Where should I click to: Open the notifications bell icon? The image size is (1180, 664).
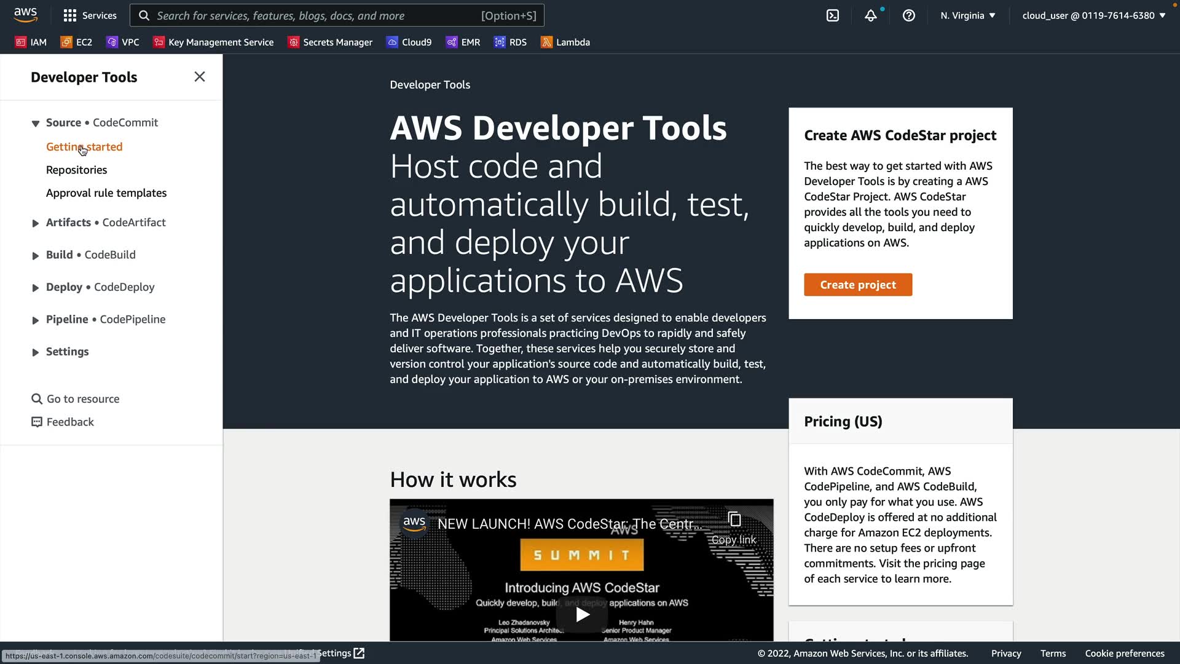(x=870, y=15)
